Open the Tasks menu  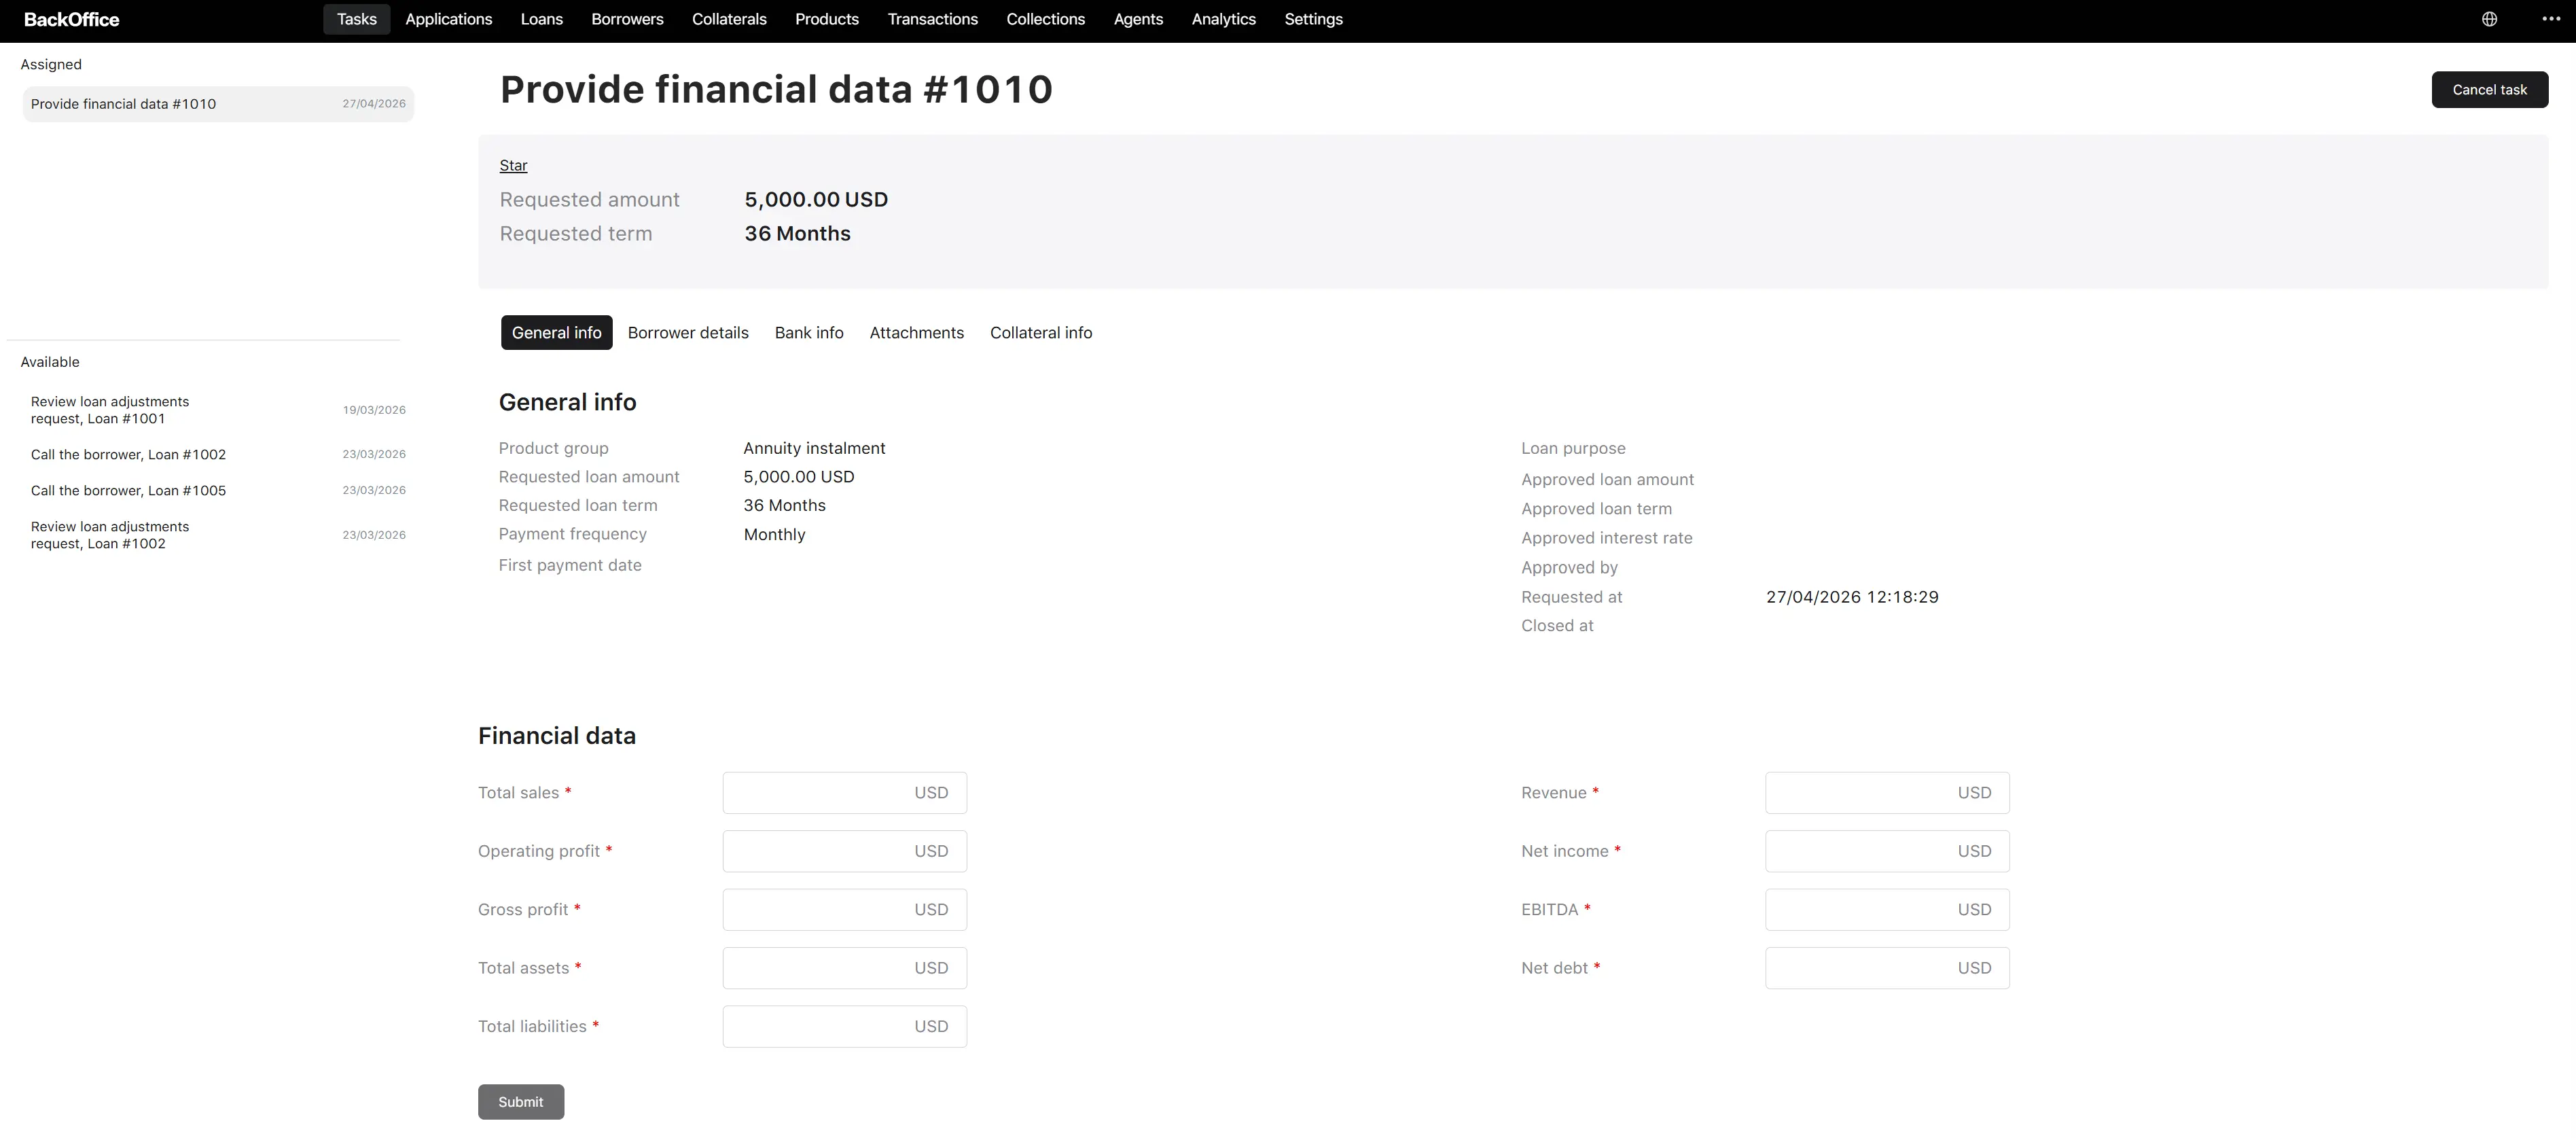click(x=356, y=19)
